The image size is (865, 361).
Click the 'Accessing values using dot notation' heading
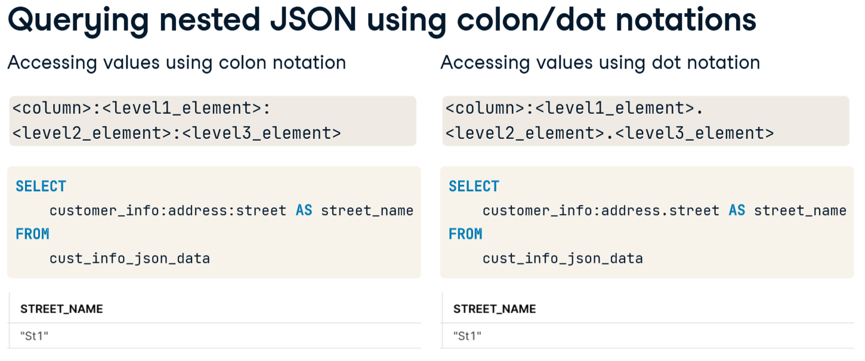(x=600, y=63)
